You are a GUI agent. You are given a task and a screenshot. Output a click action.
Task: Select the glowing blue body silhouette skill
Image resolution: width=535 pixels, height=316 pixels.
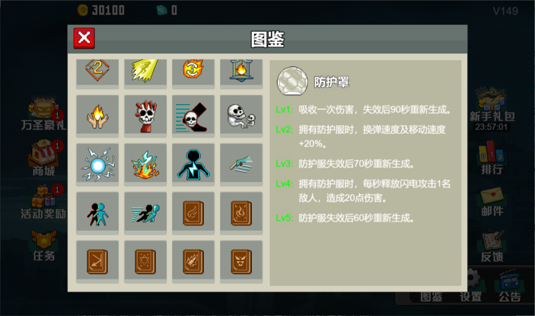(193, 165)
